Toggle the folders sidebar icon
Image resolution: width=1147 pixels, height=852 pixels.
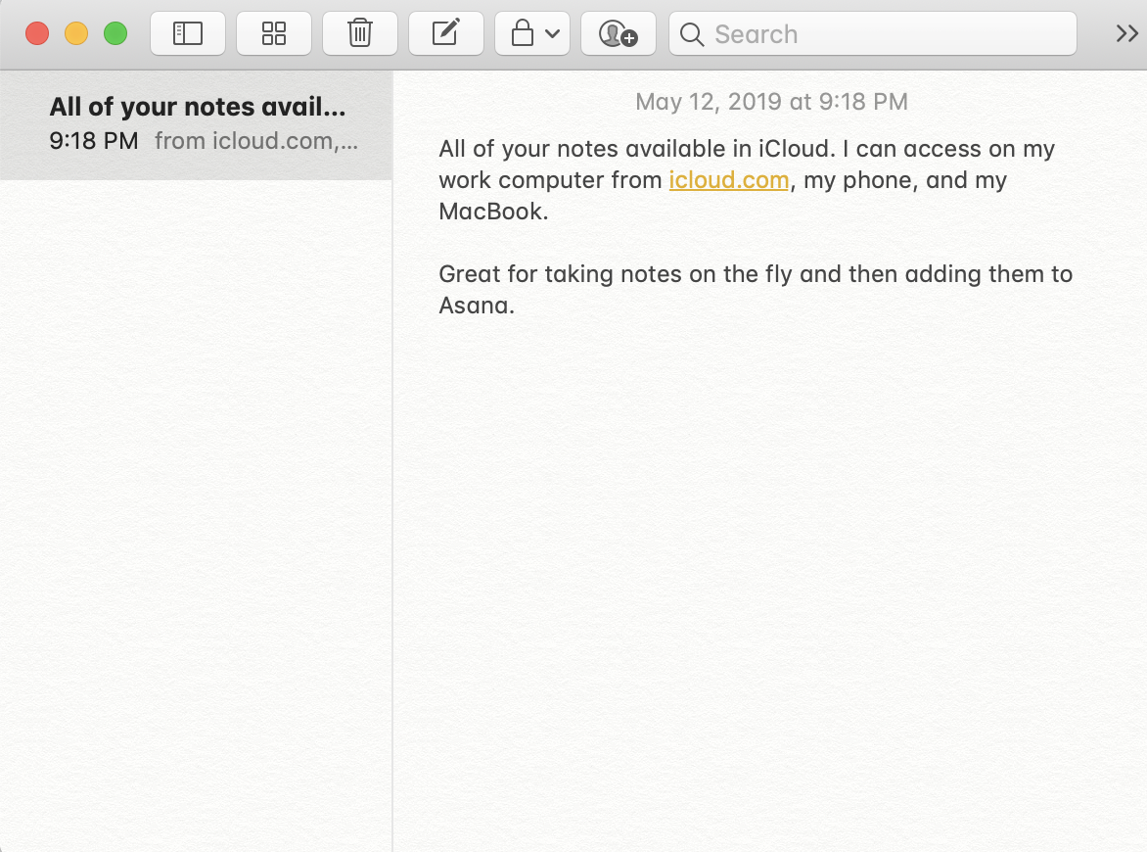pyautogui.click(x=187, y=34)
